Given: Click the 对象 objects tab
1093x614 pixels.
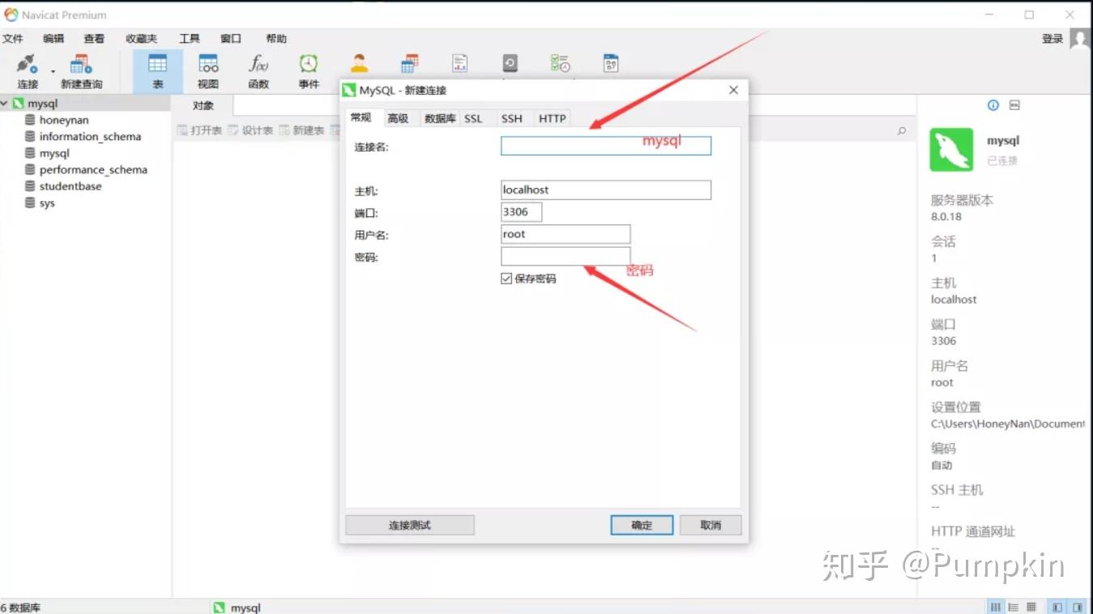Looking at the screenshot, I should 203,105.
